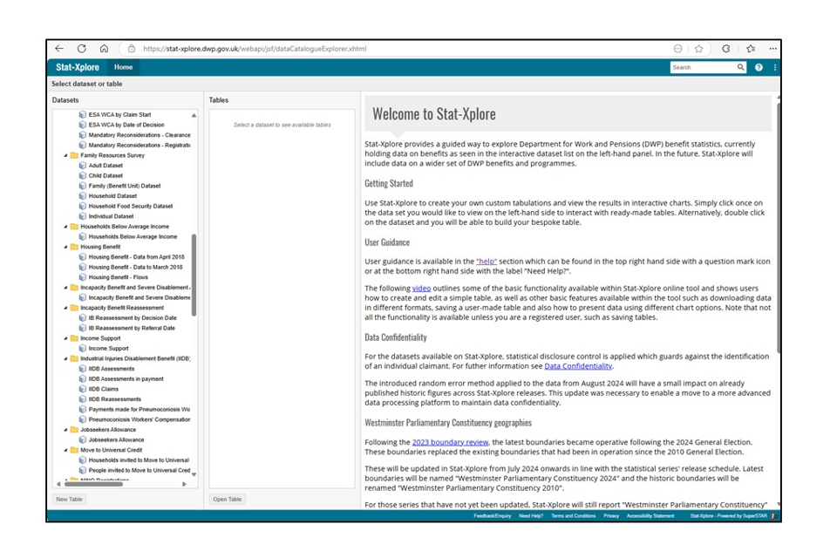Collapse the Move to Universal Credit folder
Image resolution: width=837 pixels, height=558 pixels.
66,450
